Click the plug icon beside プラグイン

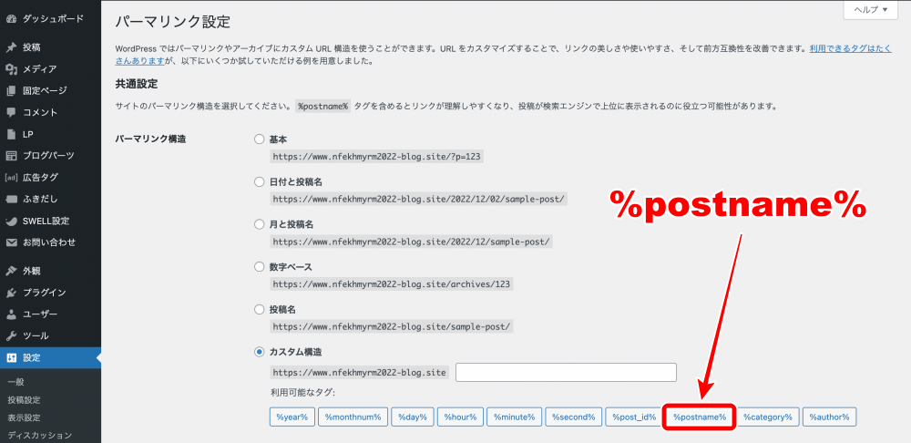11,293
